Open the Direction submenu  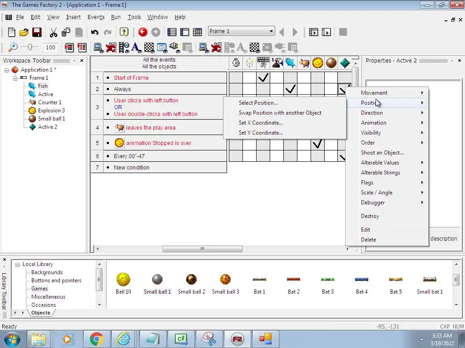coord(387,113)
